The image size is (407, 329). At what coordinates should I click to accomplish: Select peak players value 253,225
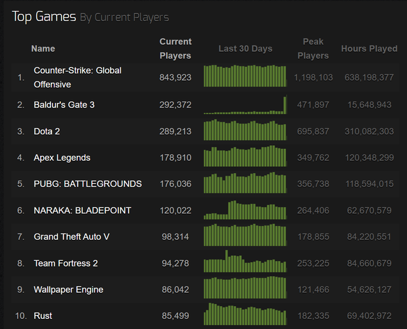[x=314, y=263]
